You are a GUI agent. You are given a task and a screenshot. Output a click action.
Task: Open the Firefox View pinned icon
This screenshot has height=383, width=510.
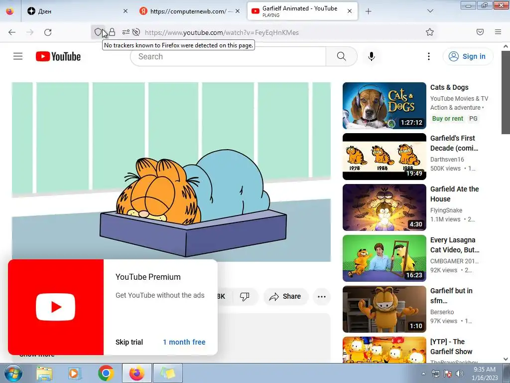point(10,11)
